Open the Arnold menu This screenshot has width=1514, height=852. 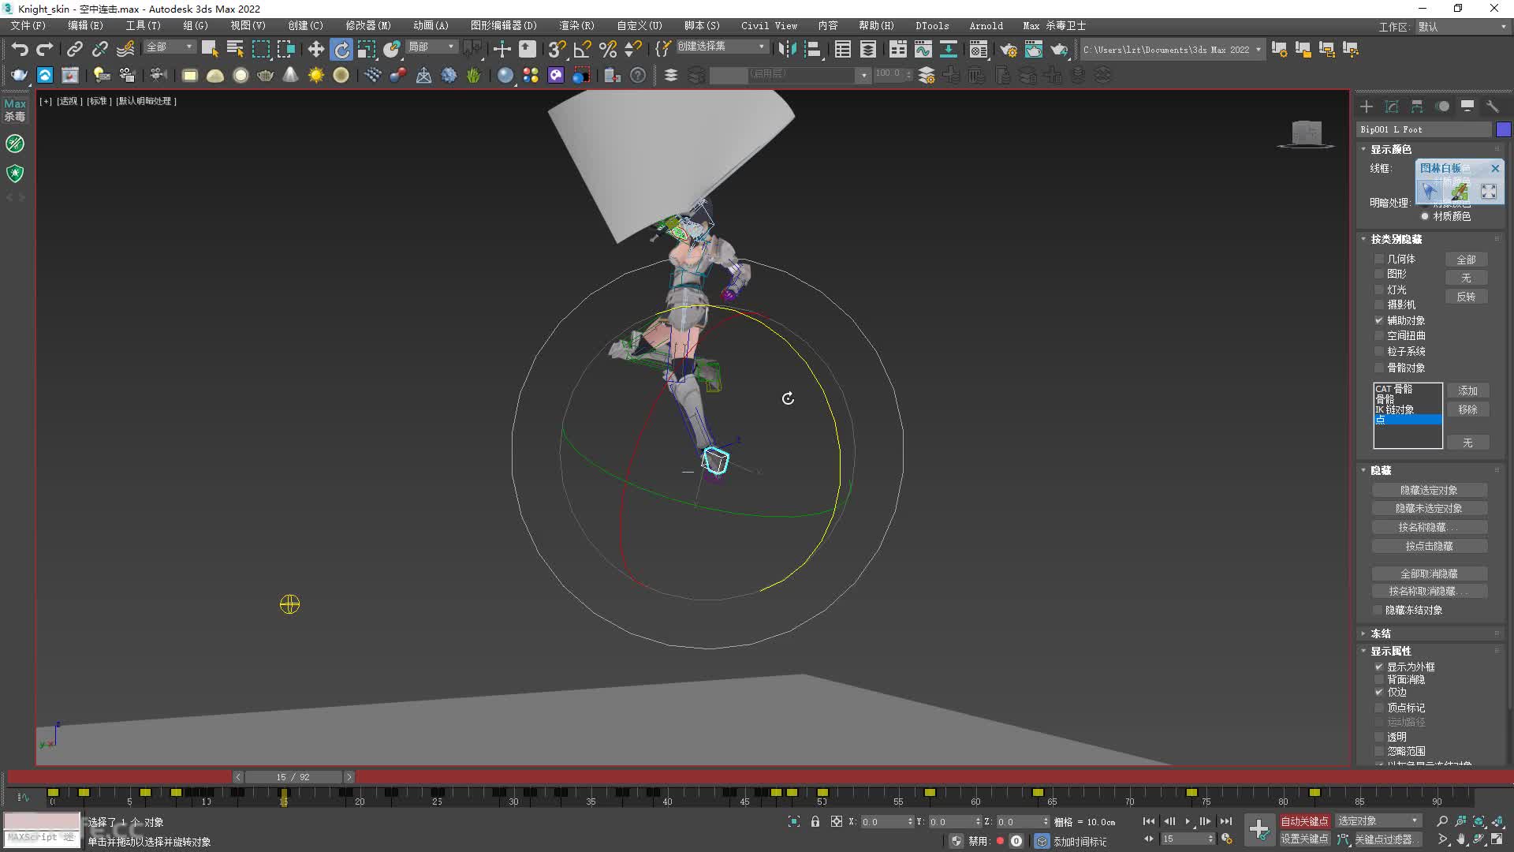coord(986,26)
